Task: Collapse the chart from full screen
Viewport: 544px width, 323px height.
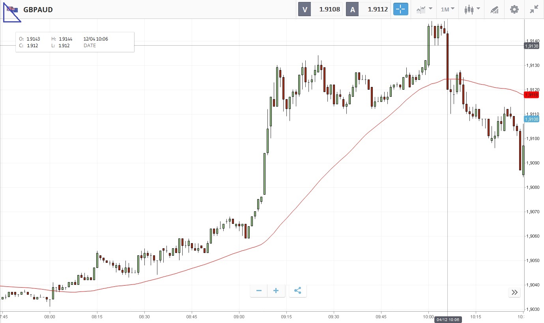Action: (534, 9)
